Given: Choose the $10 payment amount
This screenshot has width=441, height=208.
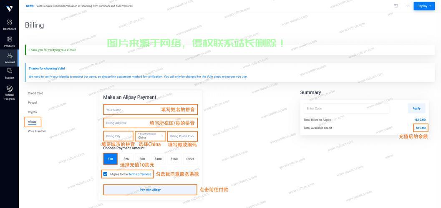Looking at the screenshot, I should [110, 159].
